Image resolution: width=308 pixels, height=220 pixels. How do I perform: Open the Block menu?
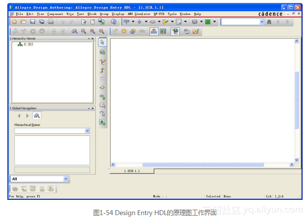point(92,14)
